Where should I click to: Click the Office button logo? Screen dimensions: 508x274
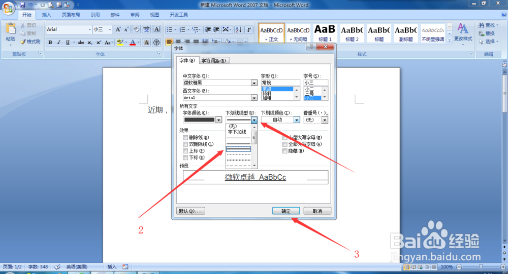click(x=8, y=8)
